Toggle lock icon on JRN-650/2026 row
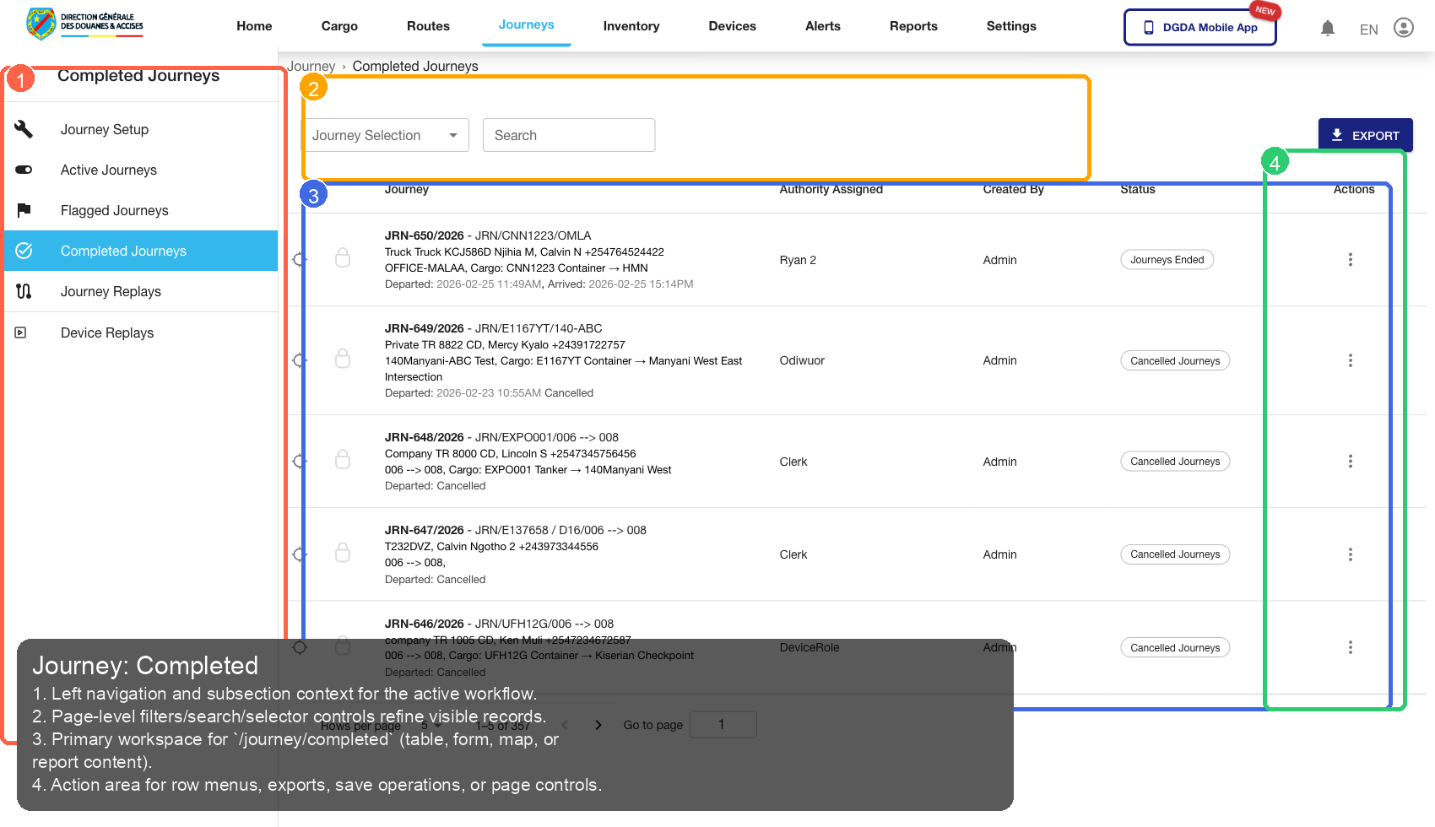Viewport: 1435px width, 827px height. tap(343, 258)
